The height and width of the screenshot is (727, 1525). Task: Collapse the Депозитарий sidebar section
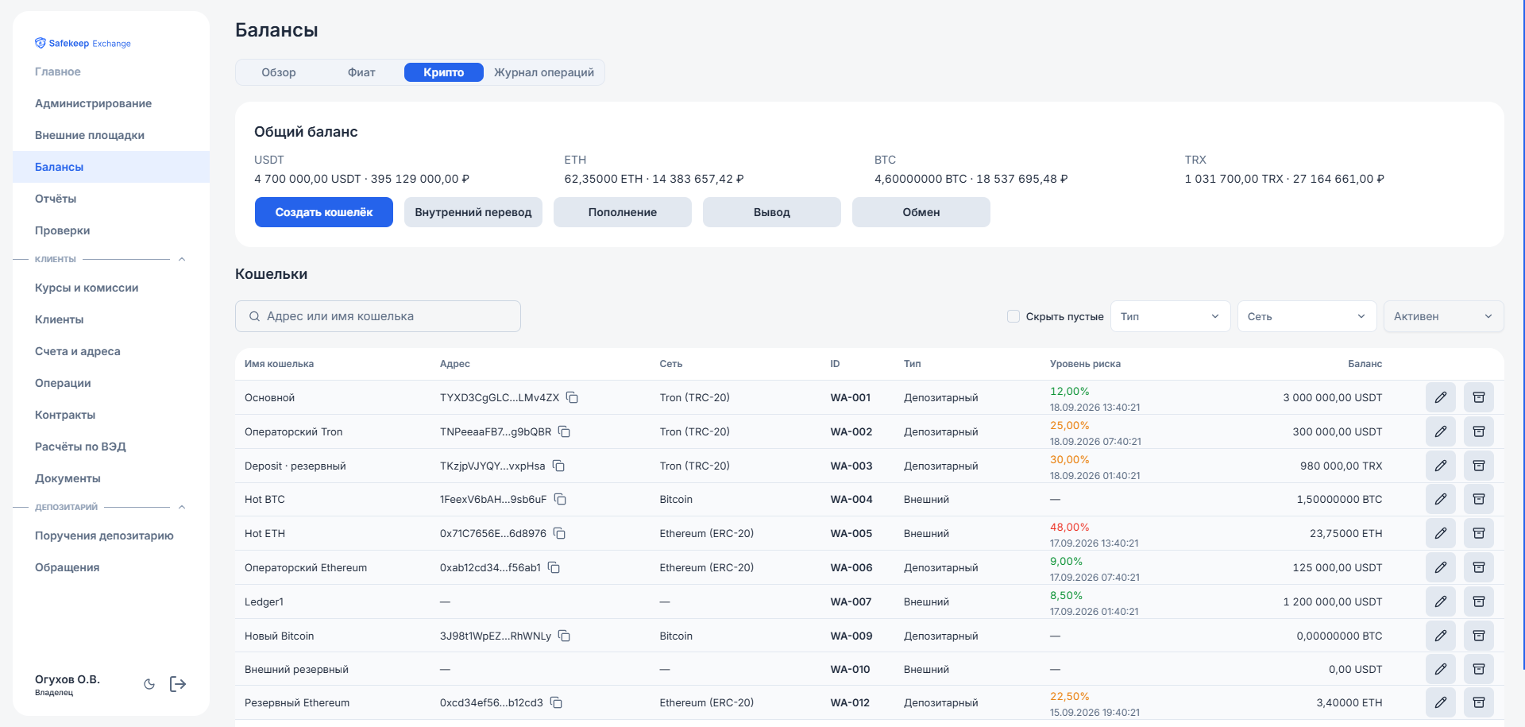(182, 507)
